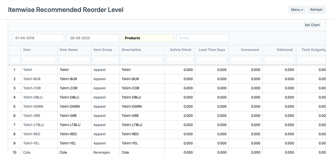The width and height of the screenshot is (334, 155).
Task: Open the Tshirt-BUR item link
Action: tap(32, 79)
